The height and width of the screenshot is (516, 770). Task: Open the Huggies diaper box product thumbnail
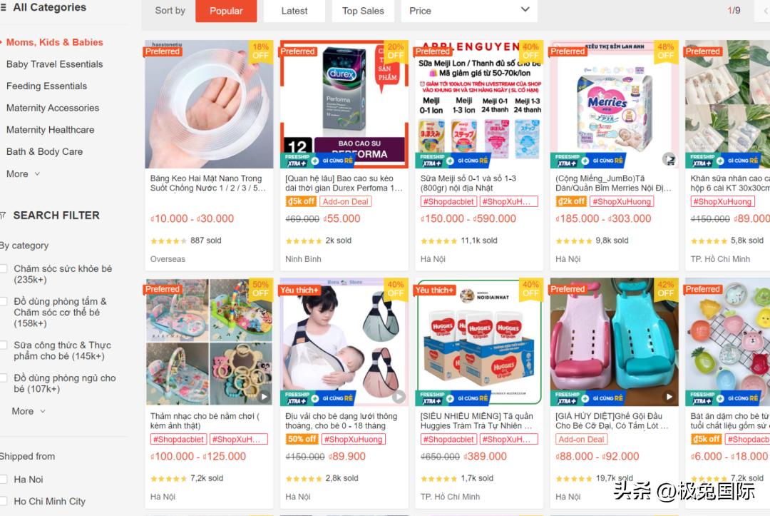click(479, 342)
